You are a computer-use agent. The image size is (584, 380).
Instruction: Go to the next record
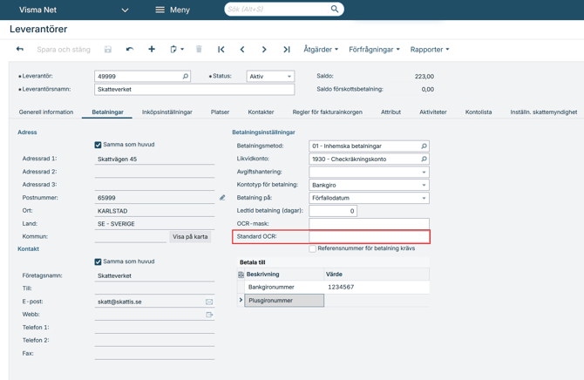point(264,49)
